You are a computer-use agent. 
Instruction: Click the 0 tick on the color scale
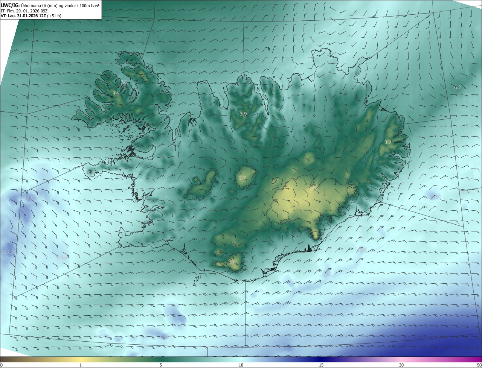click(2, 365)
